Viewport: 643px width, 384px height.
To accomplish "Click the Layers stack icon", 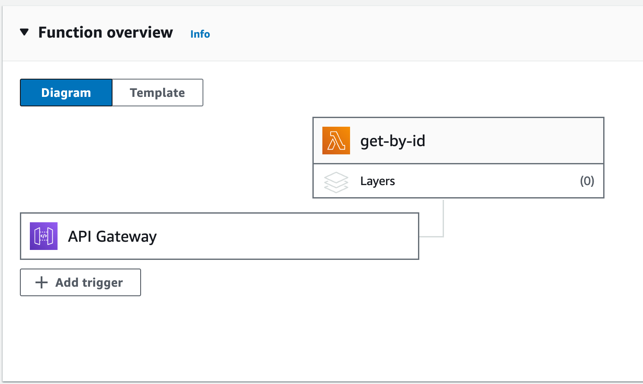I will pyautogui.click(x=336, y=182).
